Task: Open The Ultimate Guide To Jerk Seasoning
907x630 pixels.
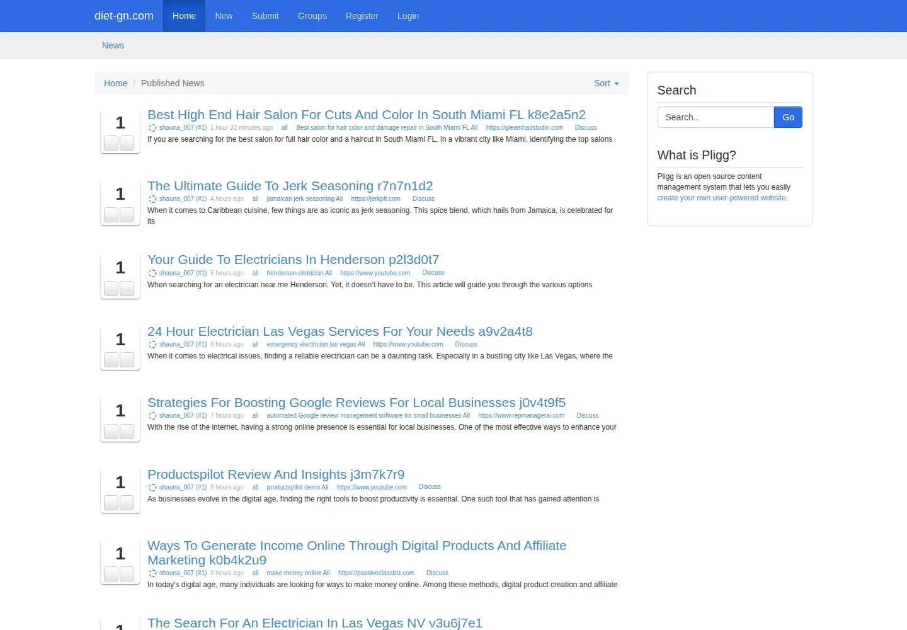Action: (290, 186)
